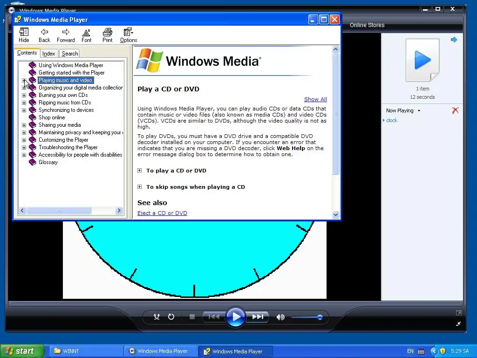This screenshot has height=358, width=477.
Task: Open the Start menu
Action: point(22,351)
